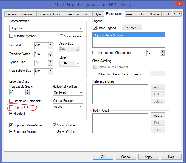
Task: Increase Max Bubble Size spinner
Action: (x=50, y=69)
